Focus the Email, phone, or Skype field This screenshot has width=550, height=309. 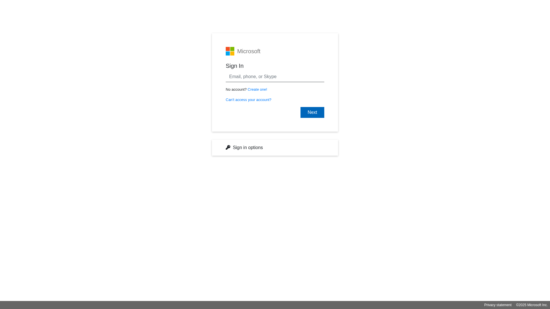pos(275,77)
